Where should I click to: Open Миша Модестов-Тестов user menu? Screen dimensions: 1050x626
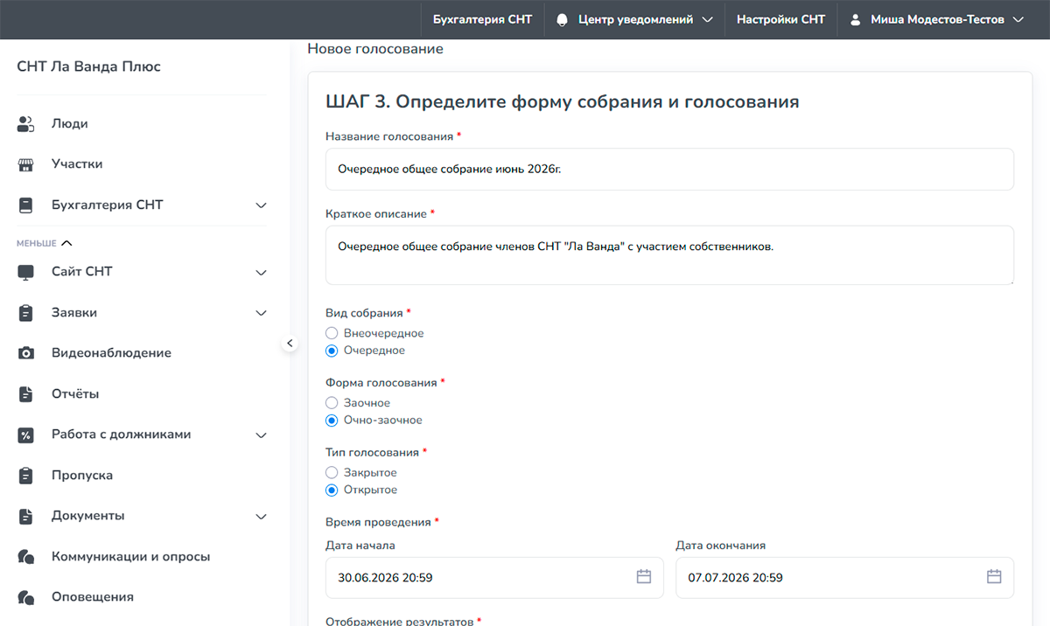coord(937,19)
